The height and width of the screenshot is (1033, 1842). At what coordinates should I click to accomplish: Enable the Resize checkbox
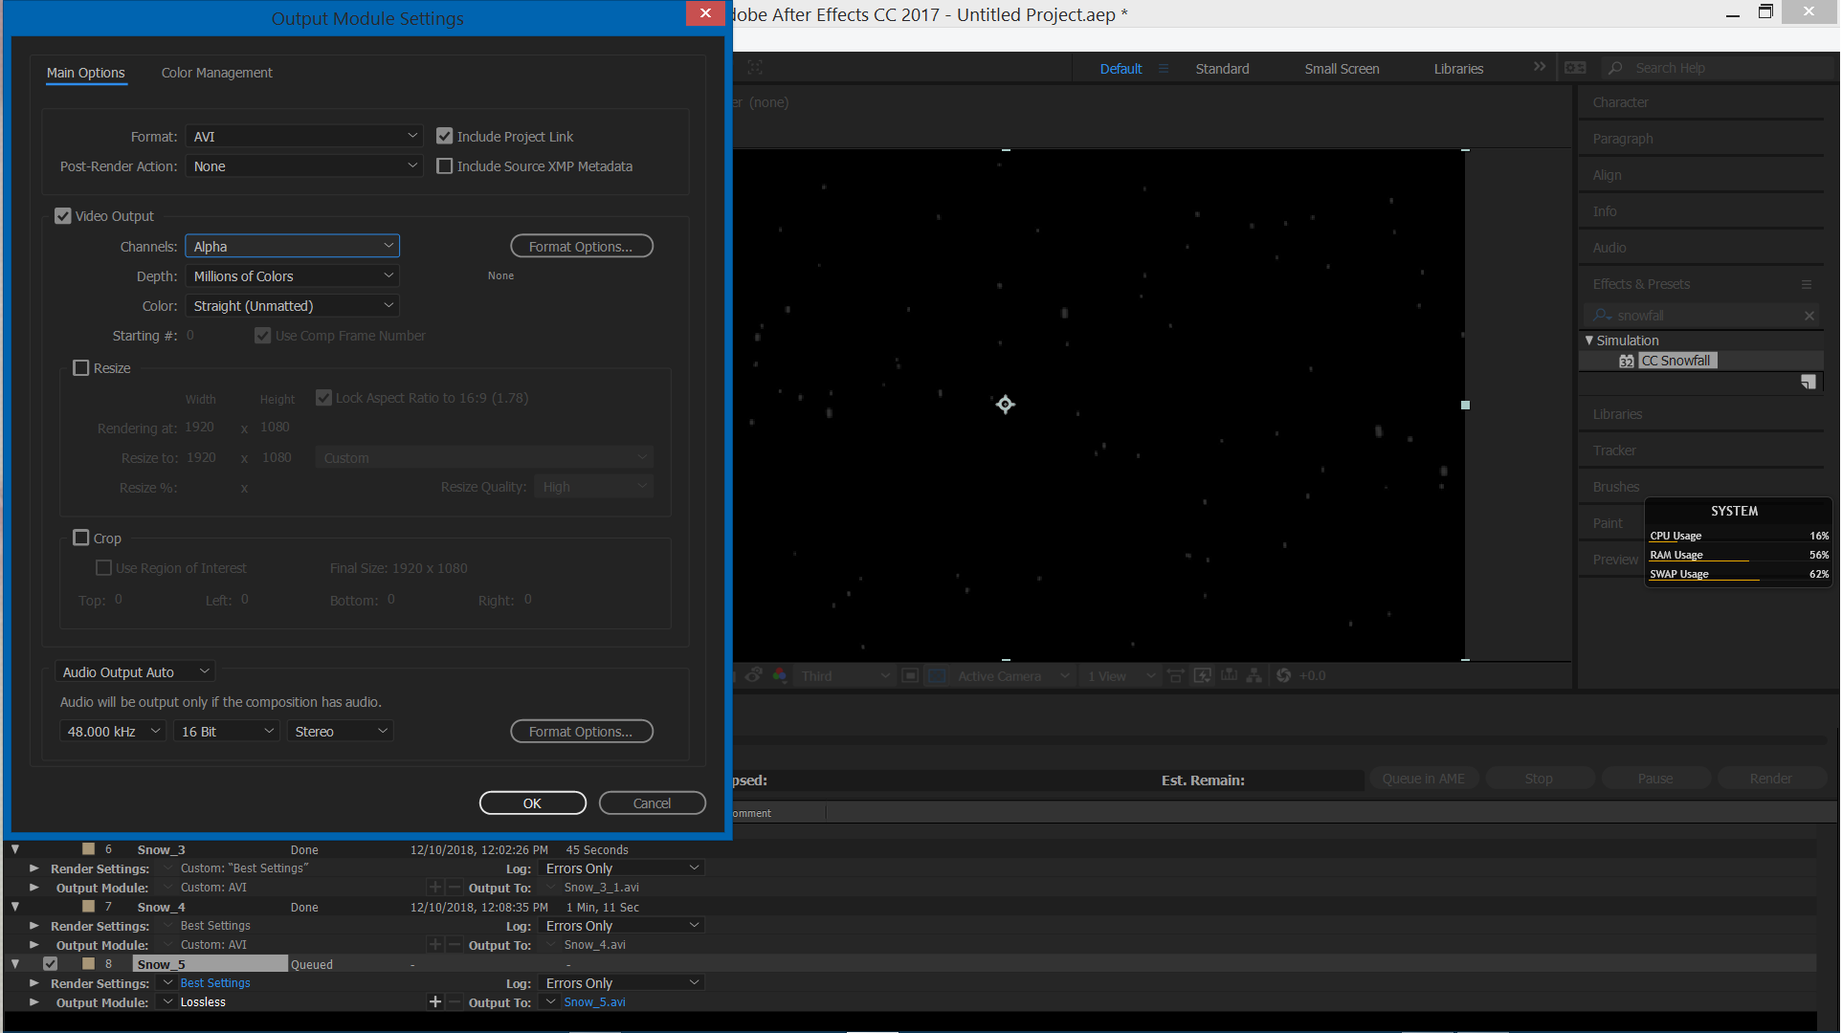pyautogui.click(x=81, y=368)
